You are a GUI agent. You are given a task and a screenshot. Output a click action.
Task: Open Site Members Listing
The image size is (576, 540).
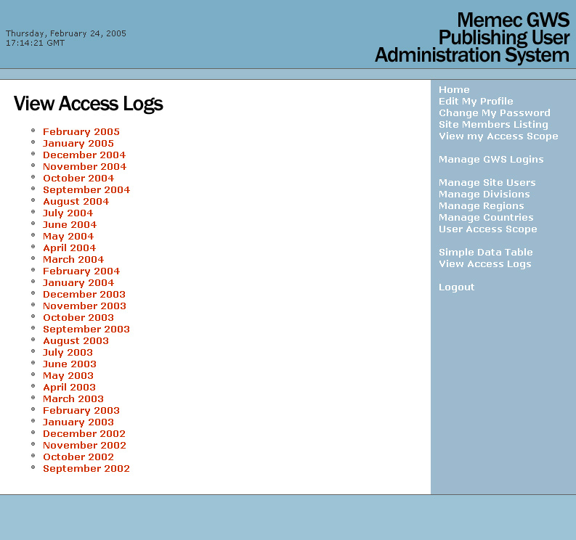[493, 124]
